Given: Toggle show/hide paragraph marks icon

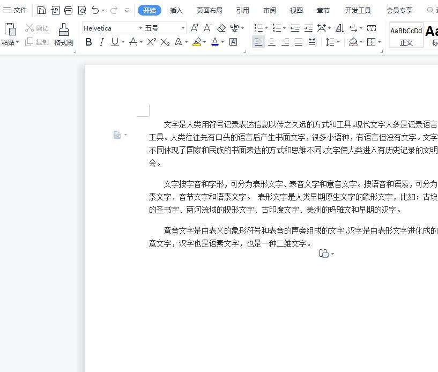Looking at the screenshot, I should pos(353,28).
